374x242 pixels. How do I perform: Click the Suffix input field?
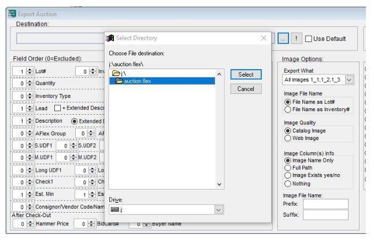point(325,215)
